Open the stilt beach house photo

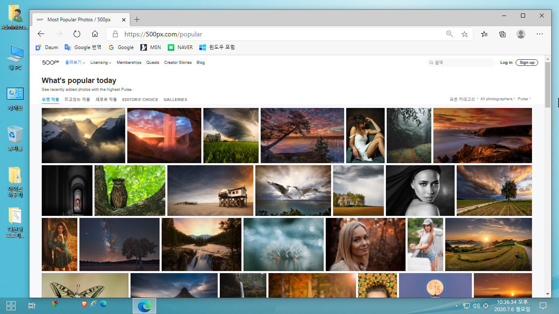210,190
